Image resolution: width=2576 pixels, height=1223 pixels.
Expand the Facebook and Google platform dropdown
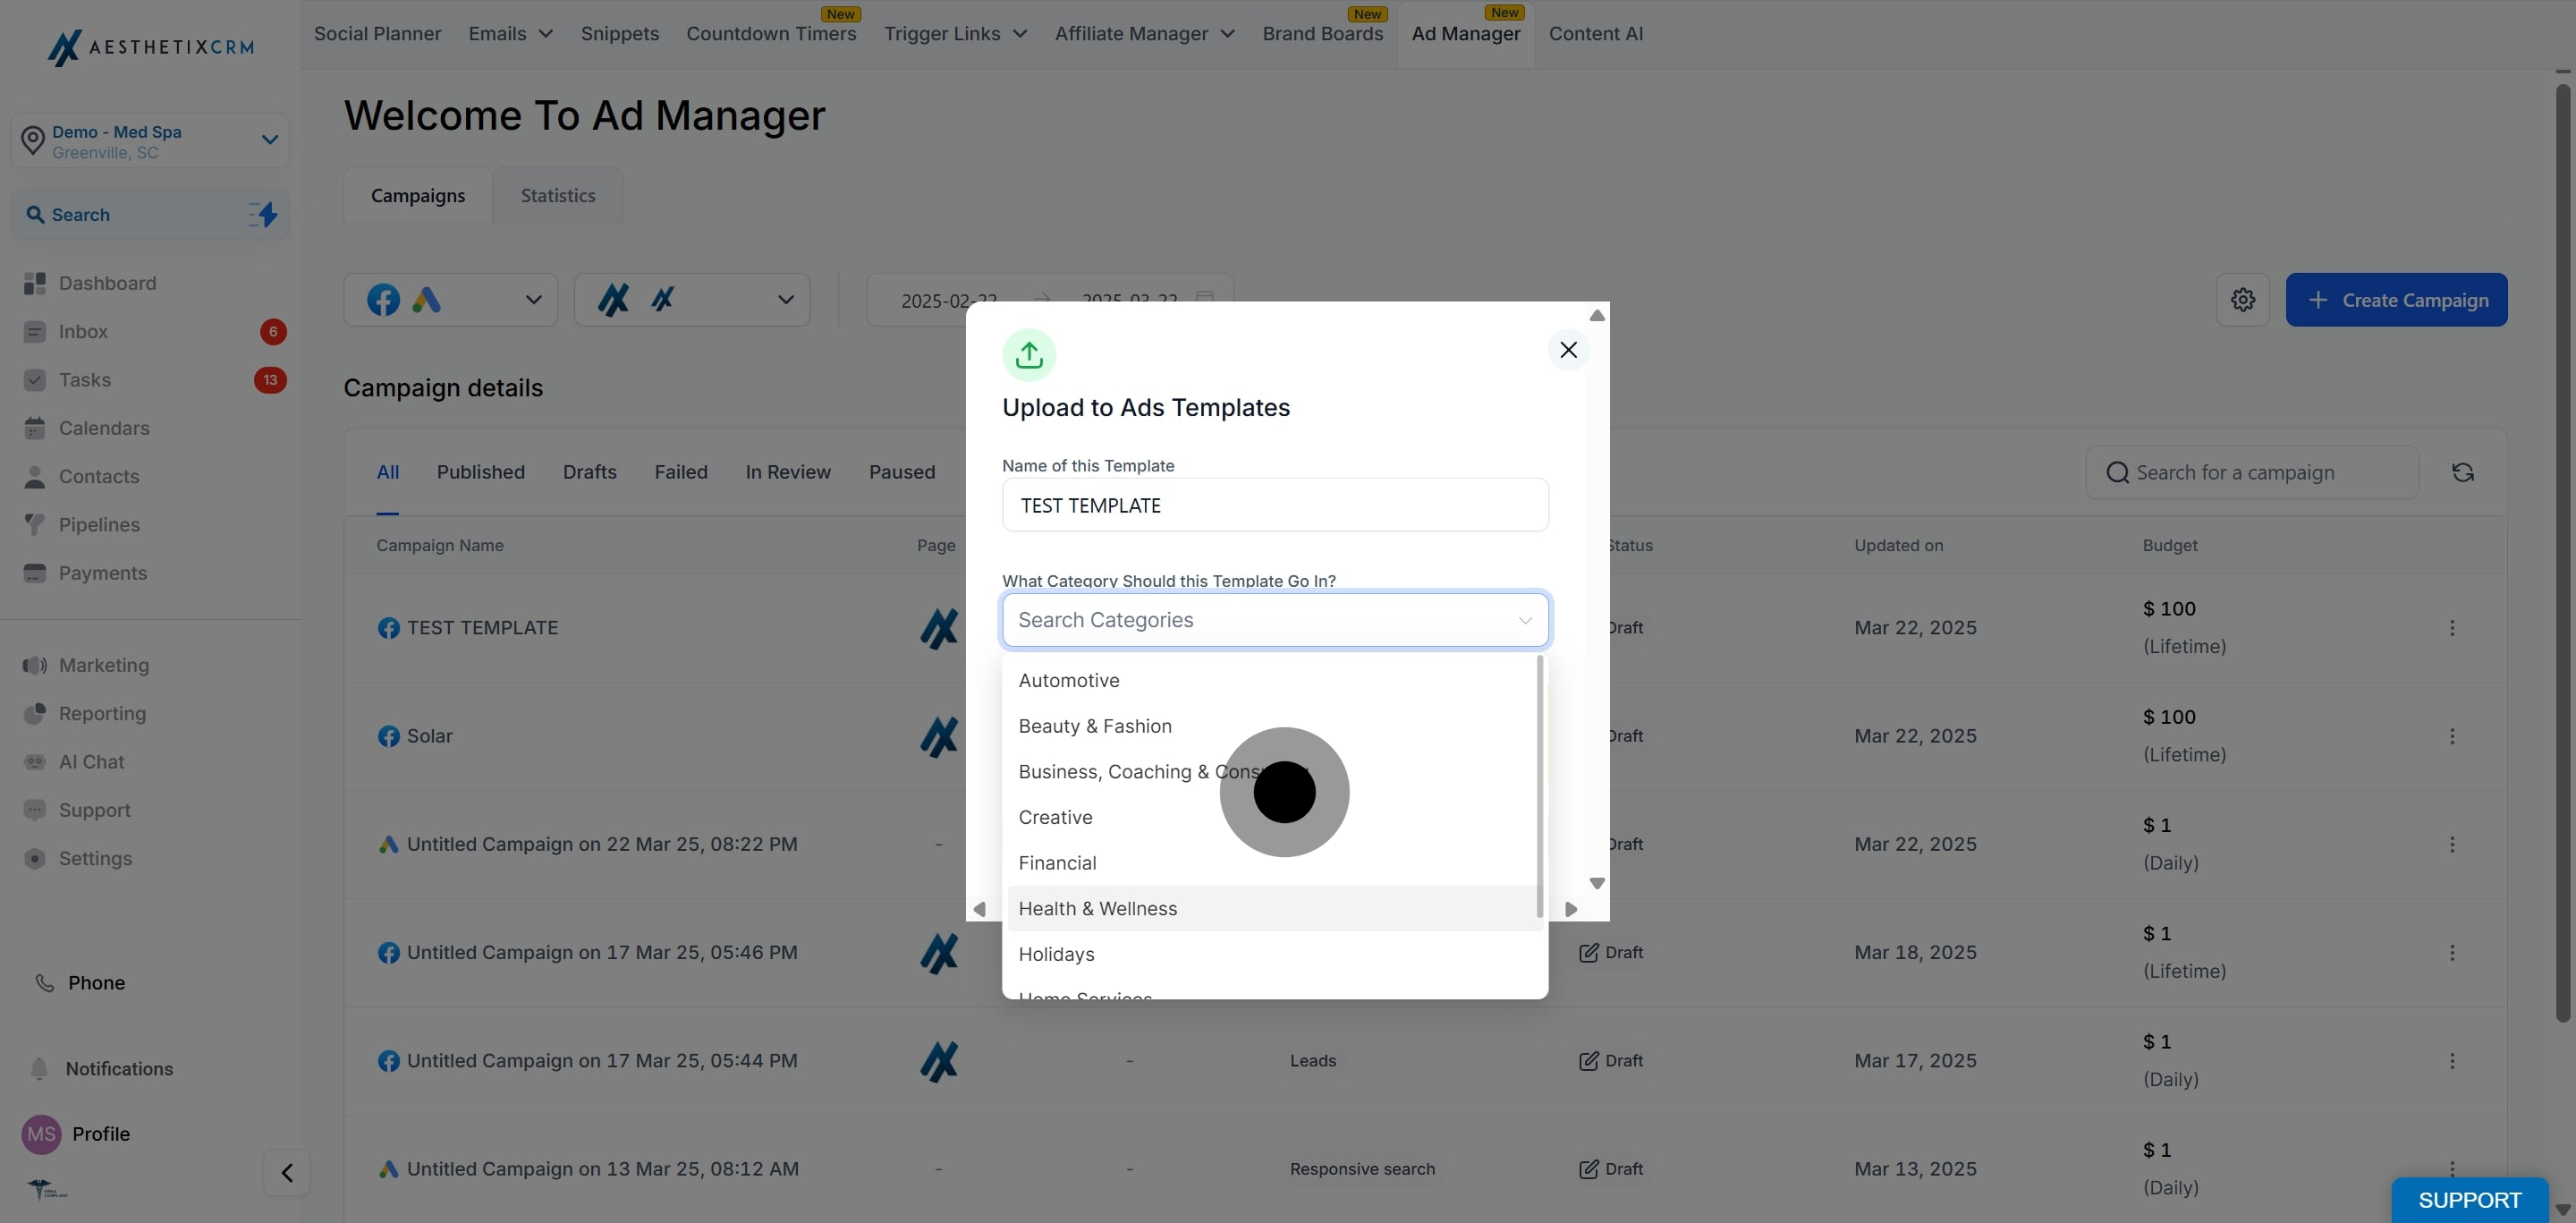point(451,300)
